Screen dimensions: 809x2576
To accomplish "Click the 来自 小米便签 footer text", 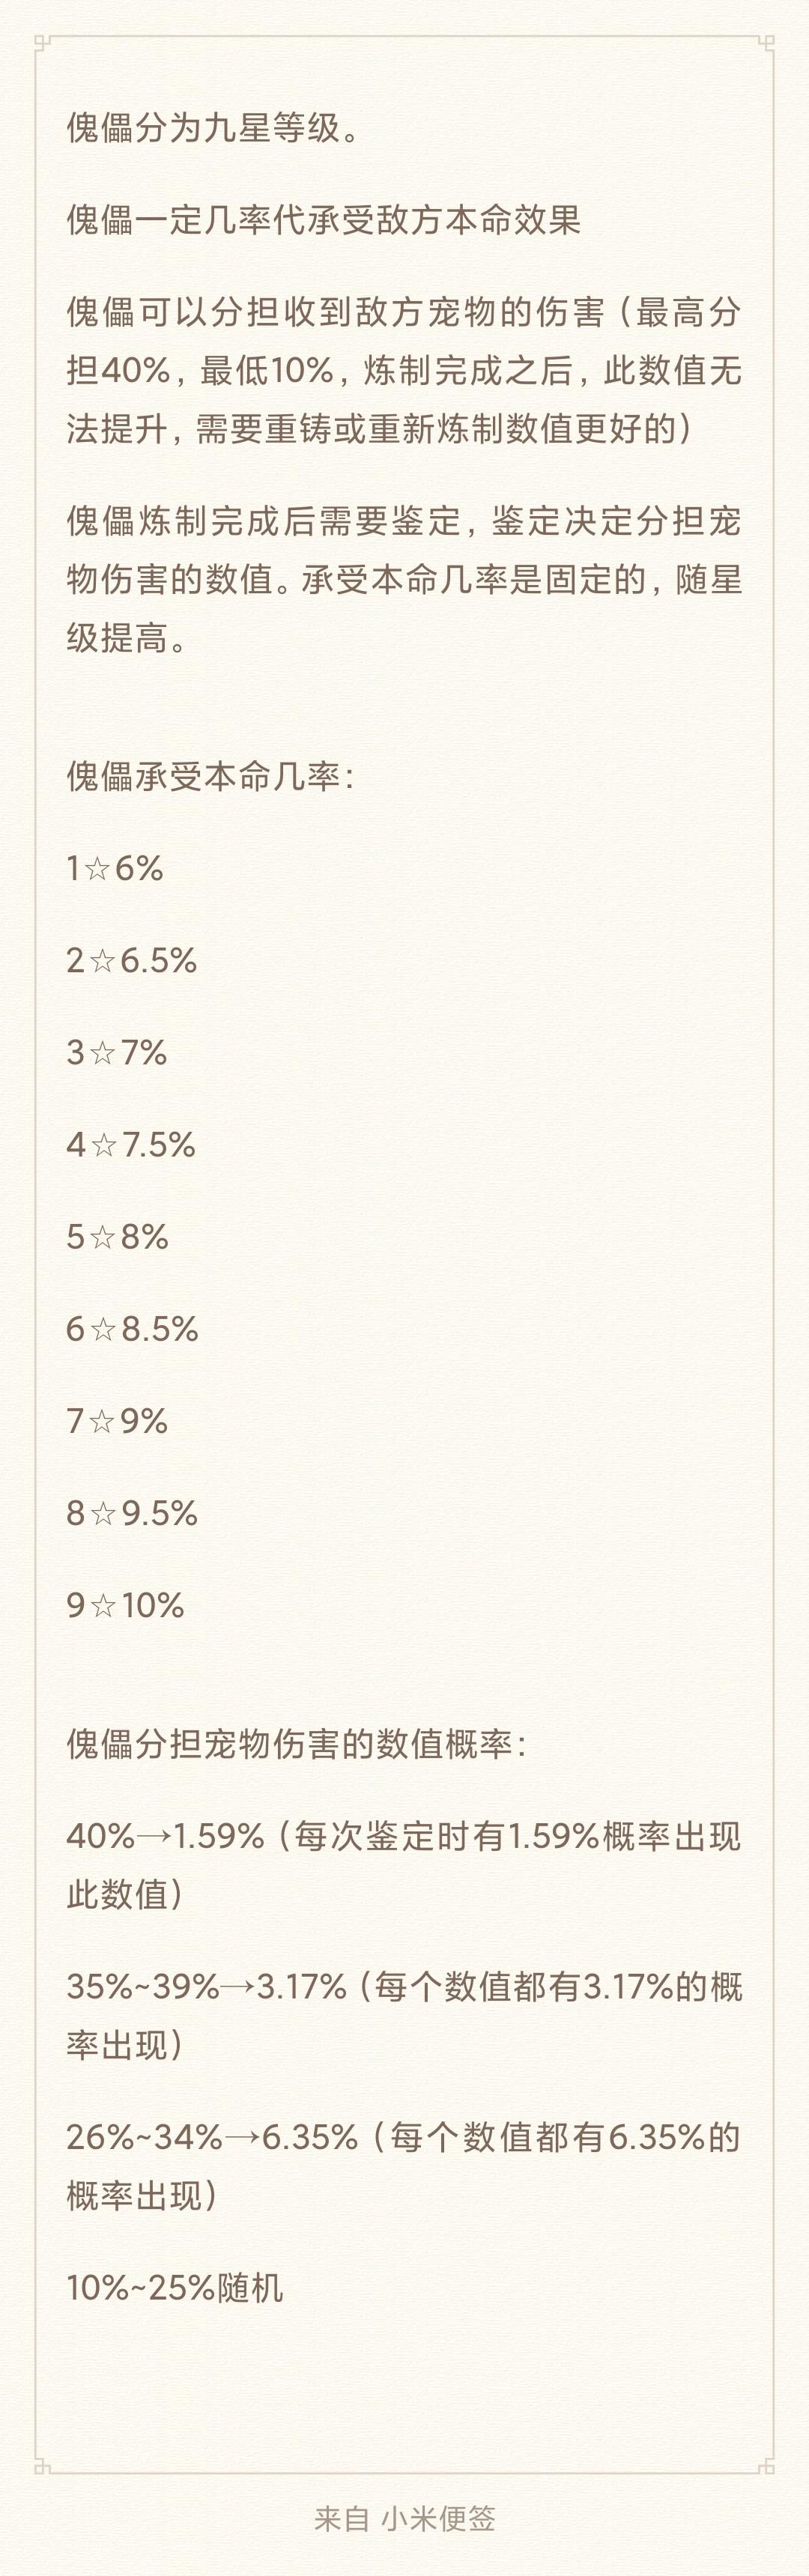I will [x=404, y=2519].
